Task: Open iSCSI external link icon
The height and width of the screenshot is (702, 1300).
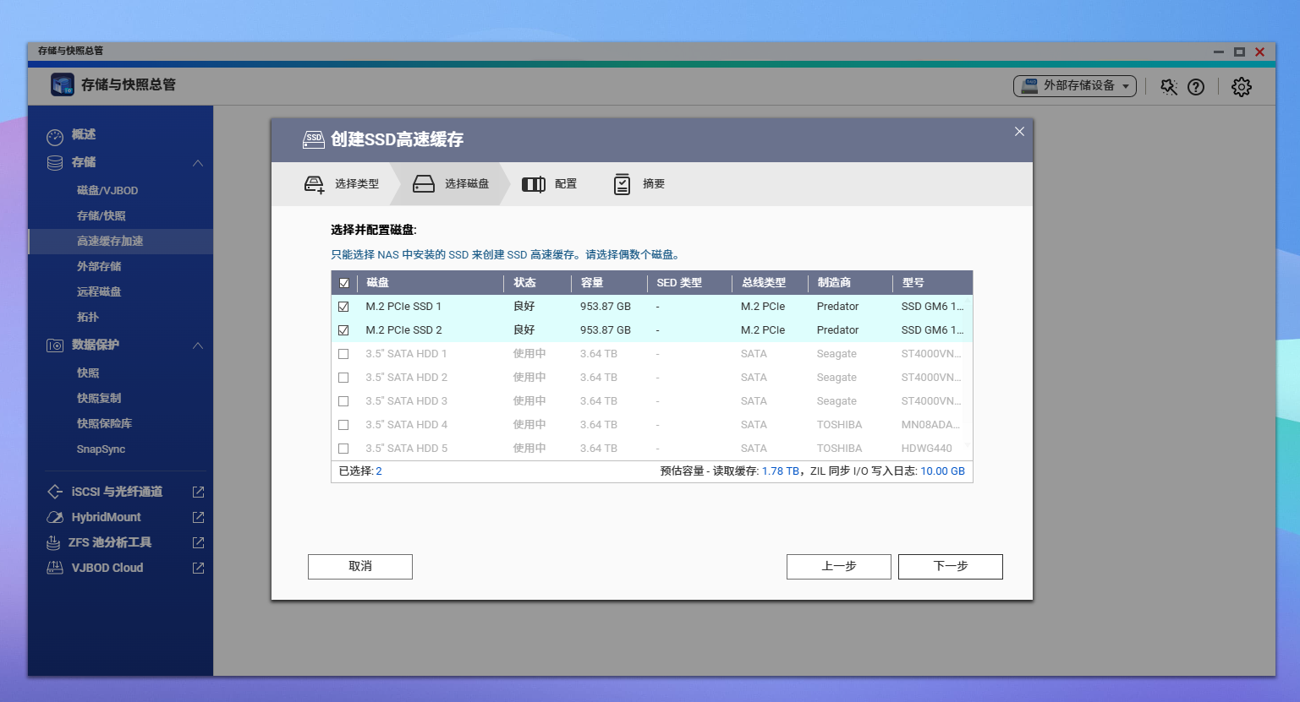Action: pos(198,492)
